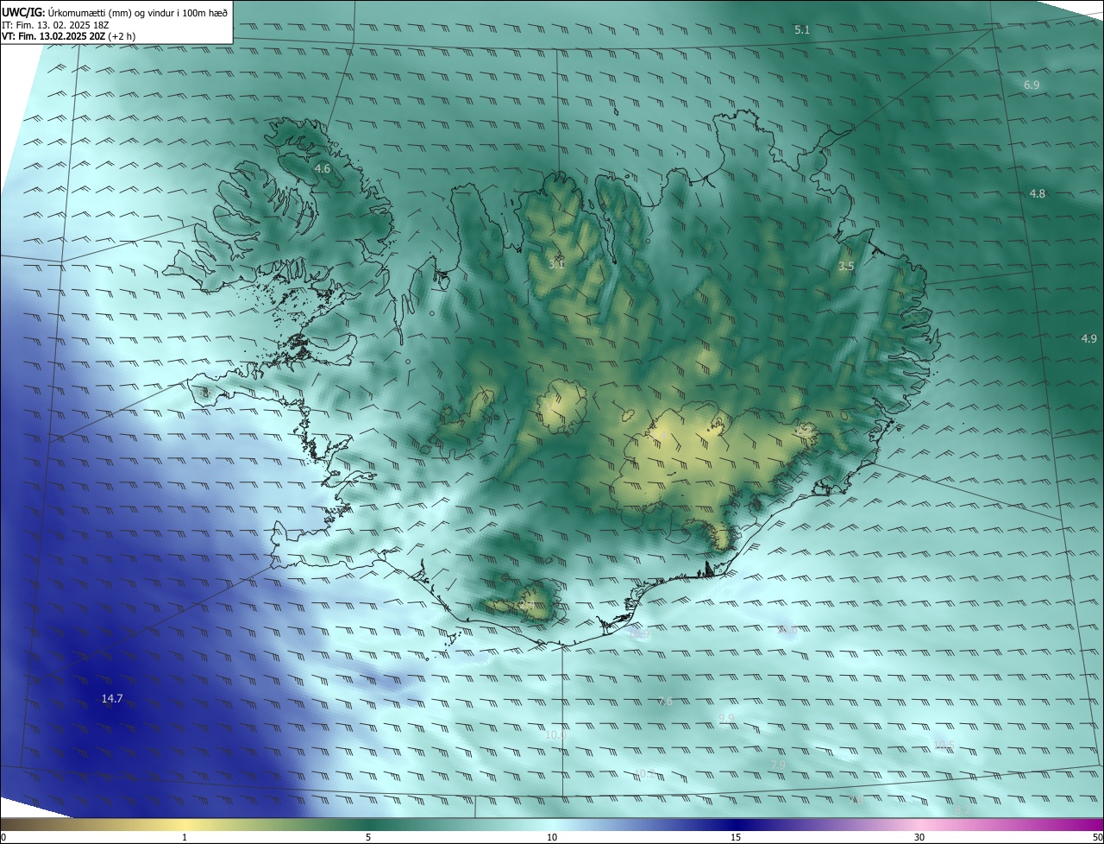Click the colour scale label '30'
The height and width of the screenshot is (844, 1104).
point(919,837)
